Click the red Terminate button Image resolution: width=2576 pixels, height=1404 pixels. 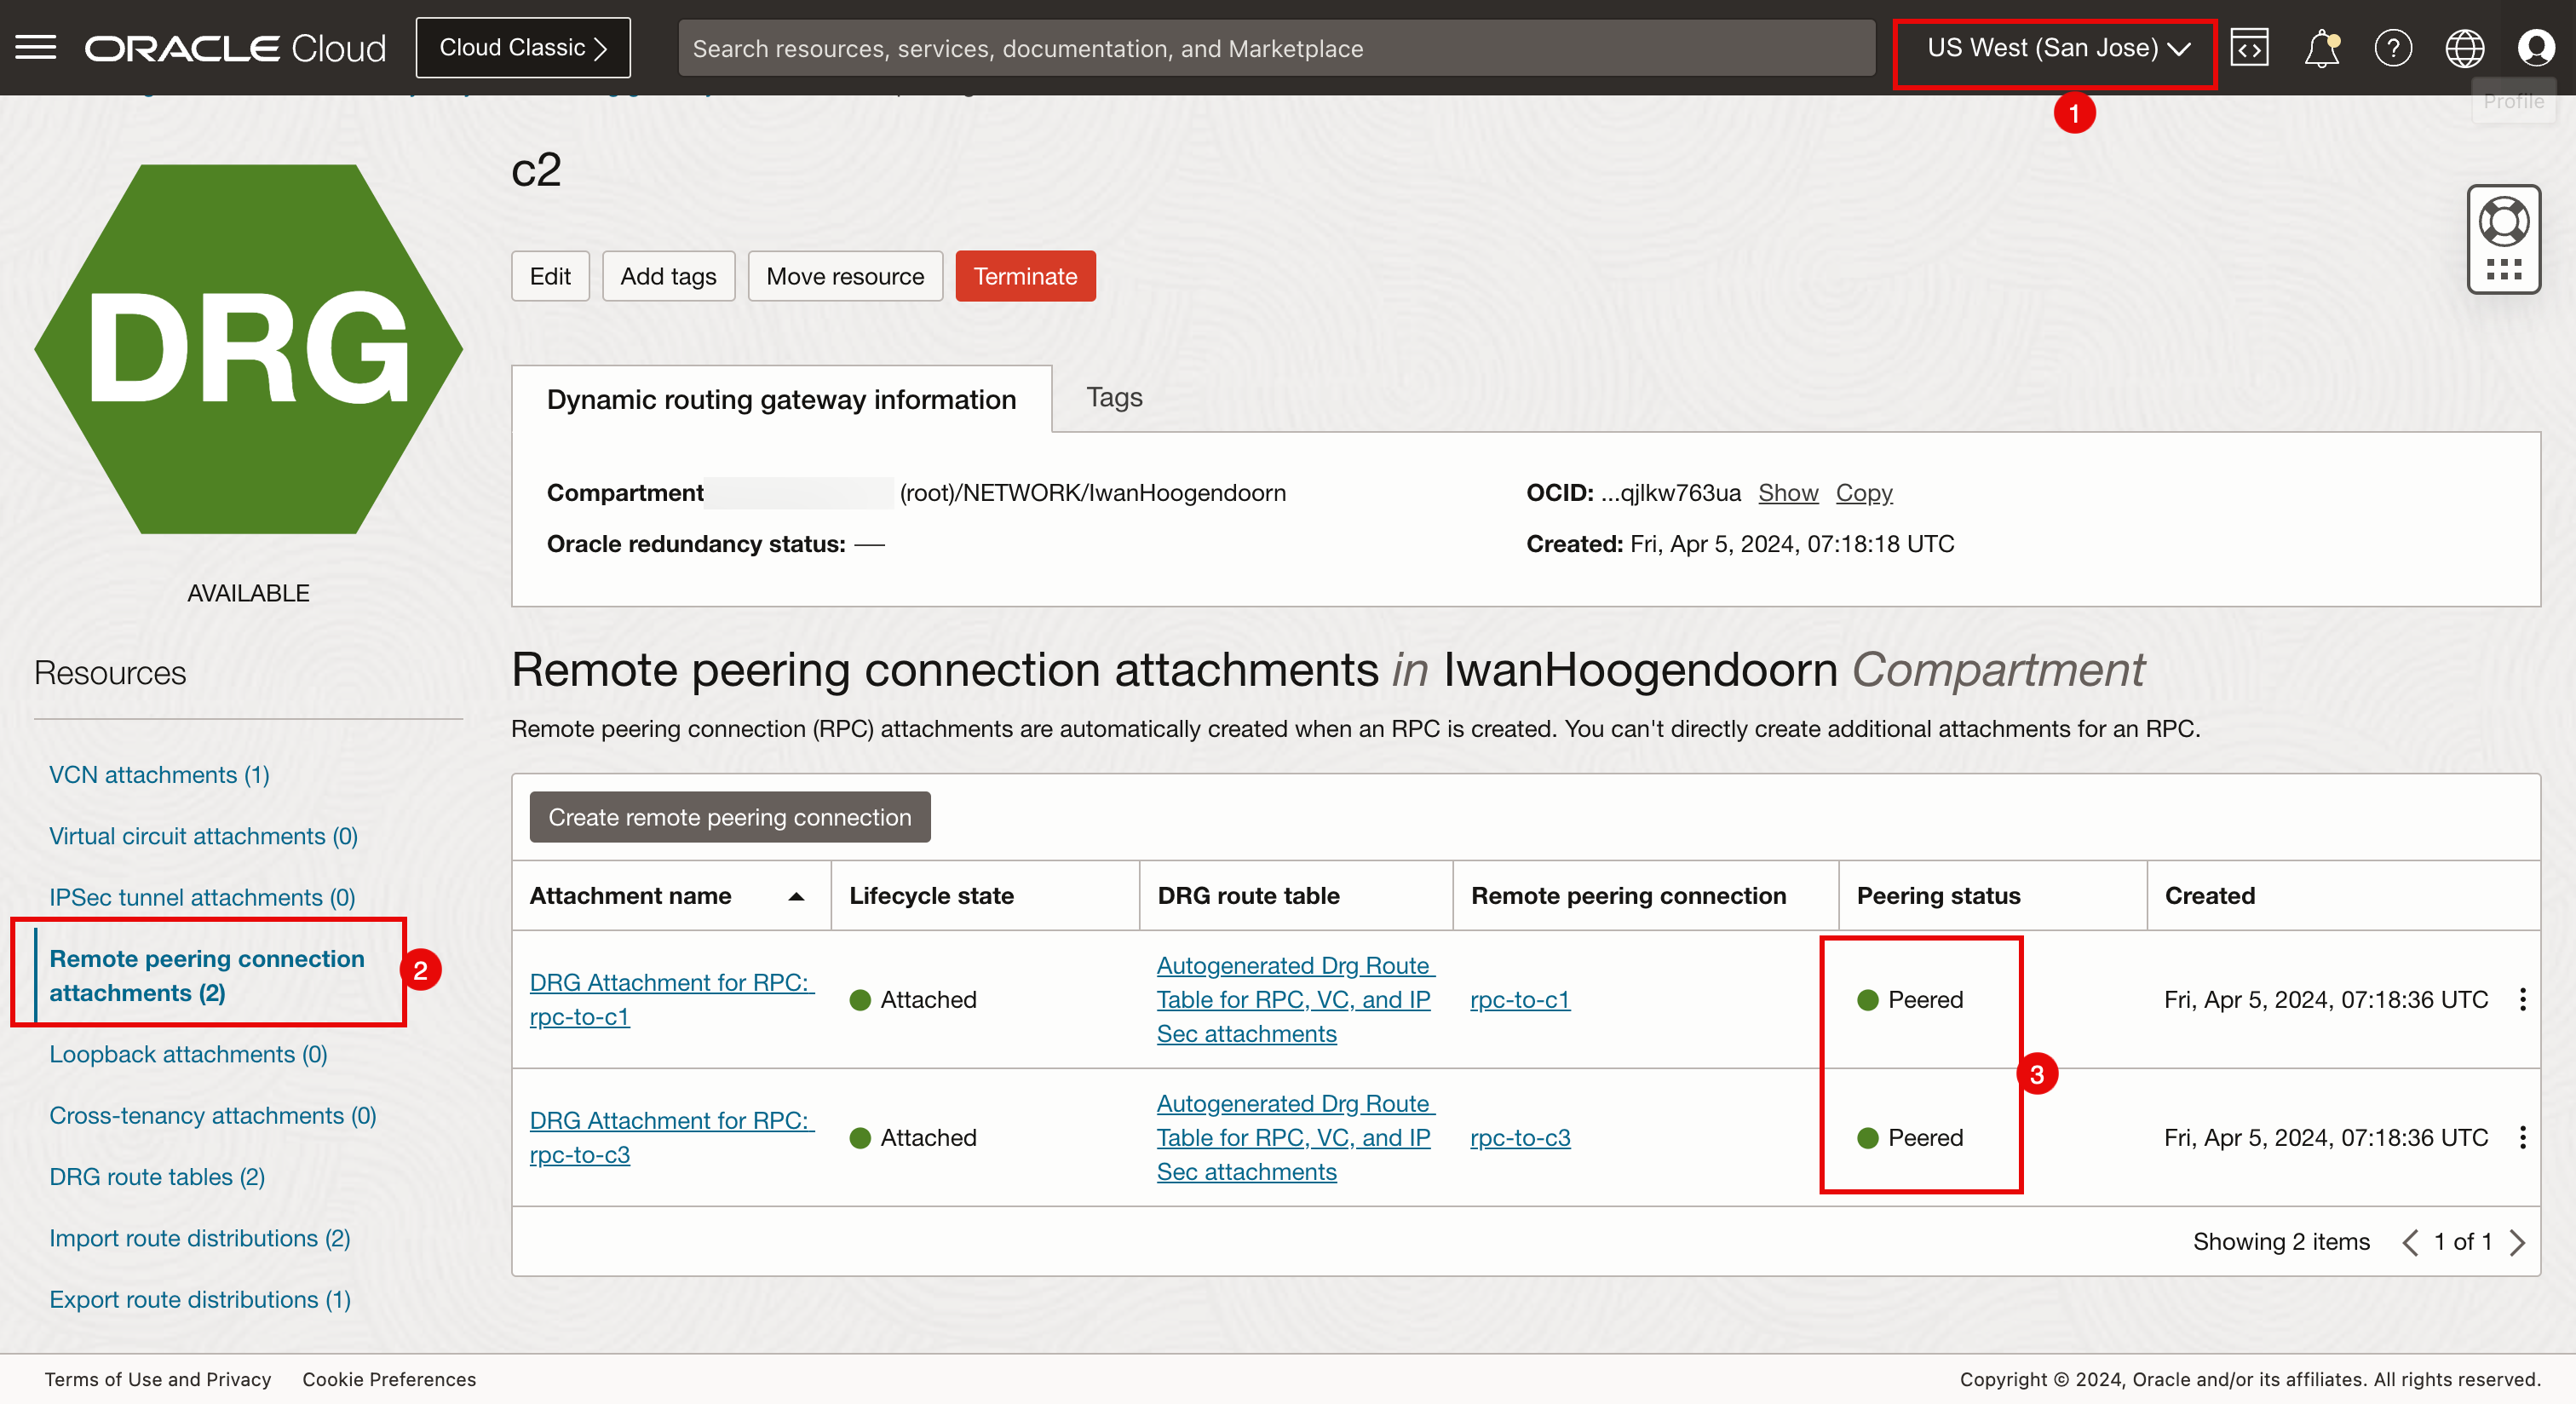coord(1025,276)
